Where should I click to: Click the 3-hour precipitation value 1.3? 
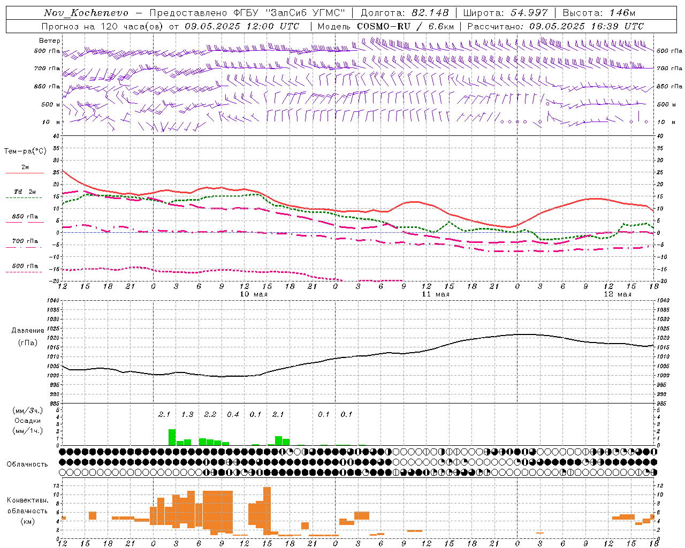tap(187, 414)
